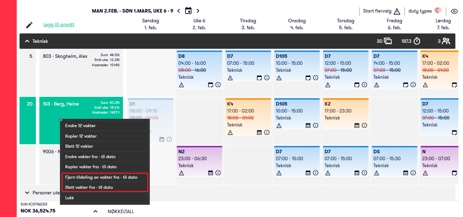Click shift count icon in Teknisk bar

pyautogui.click(x=388, y=41)
